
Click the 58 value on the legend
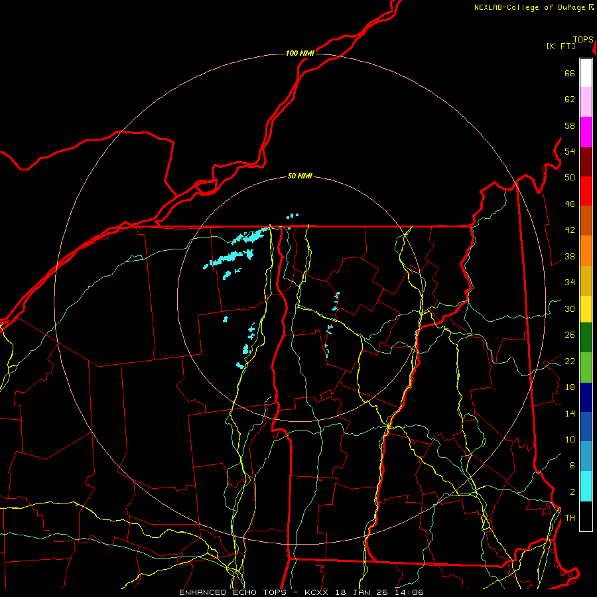570,125
